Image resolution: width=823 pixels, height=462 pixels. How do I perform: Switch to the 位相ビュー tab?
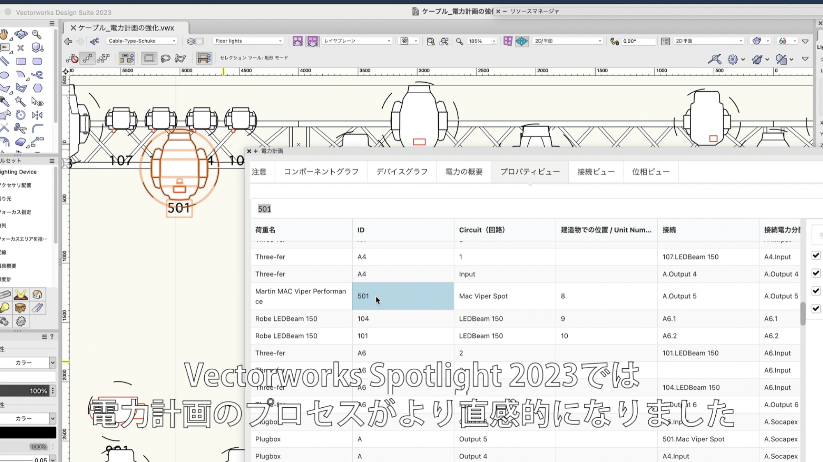coord(651,172)
